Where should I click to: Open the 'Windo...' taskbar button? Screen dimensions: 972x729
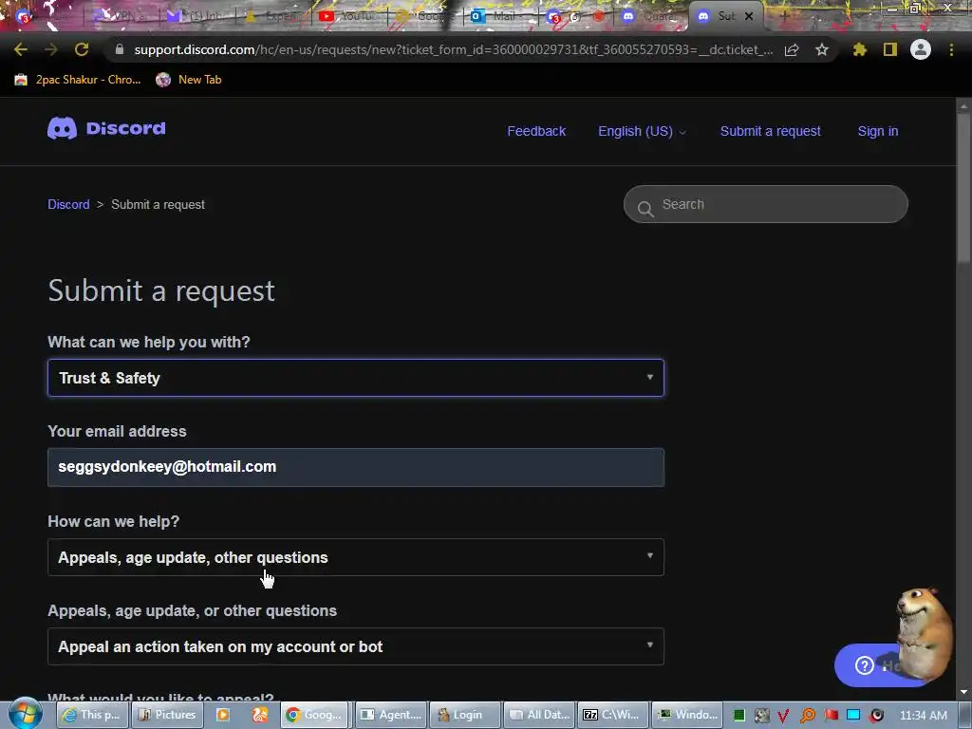[x=687, y=715]
